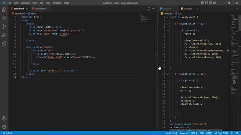Click the DEVIL GIRL title text line 4

click(45, 27)
